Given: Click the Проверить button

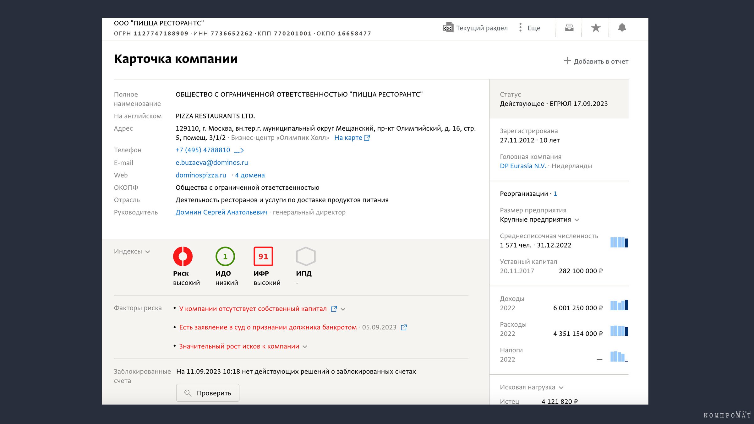Looking at the screenshot, I should pos(208,393).
